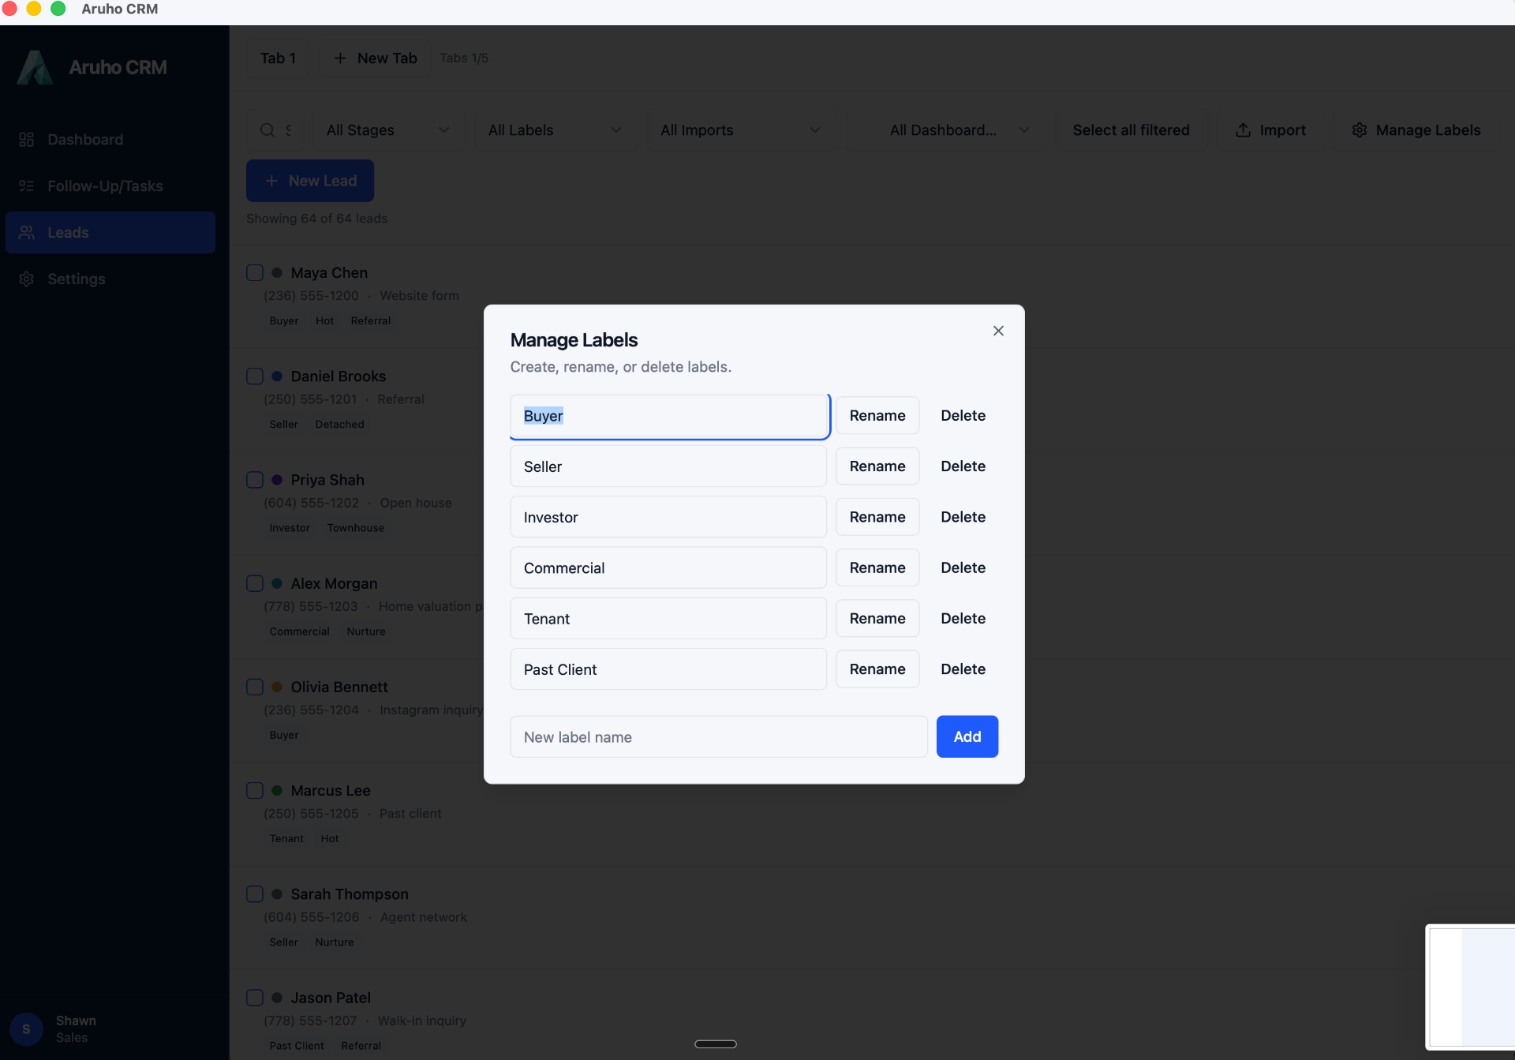Click the Nurture tag on Sarah Thompson
The image size is (1515, 1060).
(335, 942)
